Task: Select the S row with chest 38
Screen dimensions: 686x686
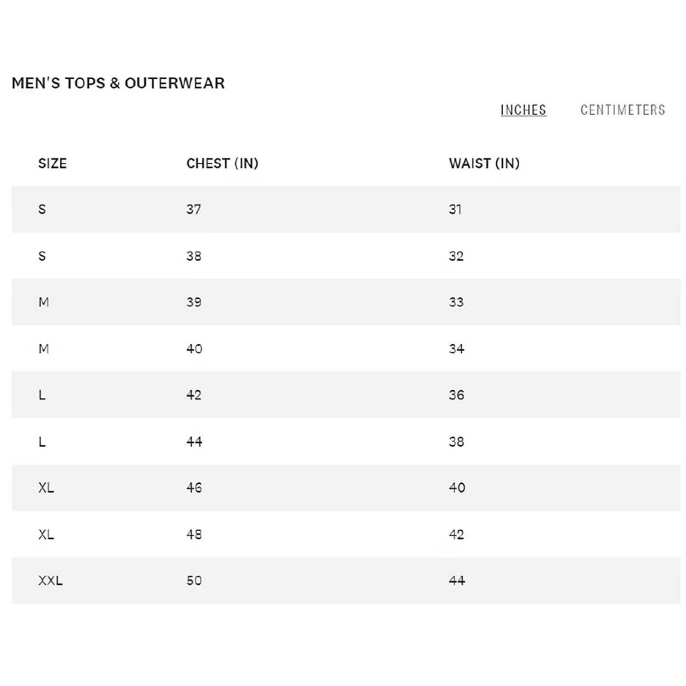Action: [346, 256]
